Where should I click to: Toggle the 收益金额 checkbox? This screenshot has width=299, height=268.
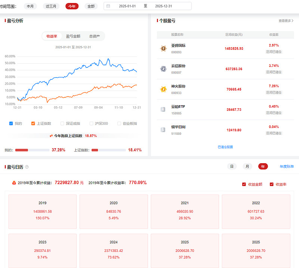tap(244, 184)
